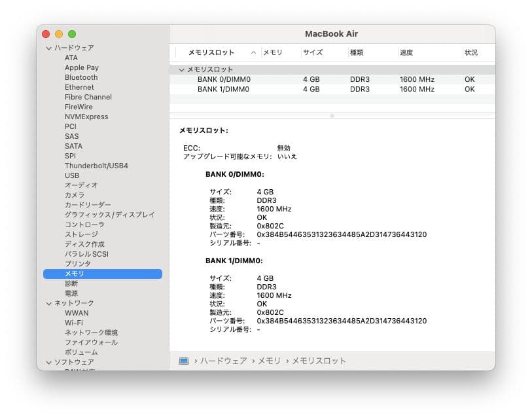Screen dimensions: 532x419
Task: Collapse the ネットワーク sidebar section
Action: (x=49, y=303)
